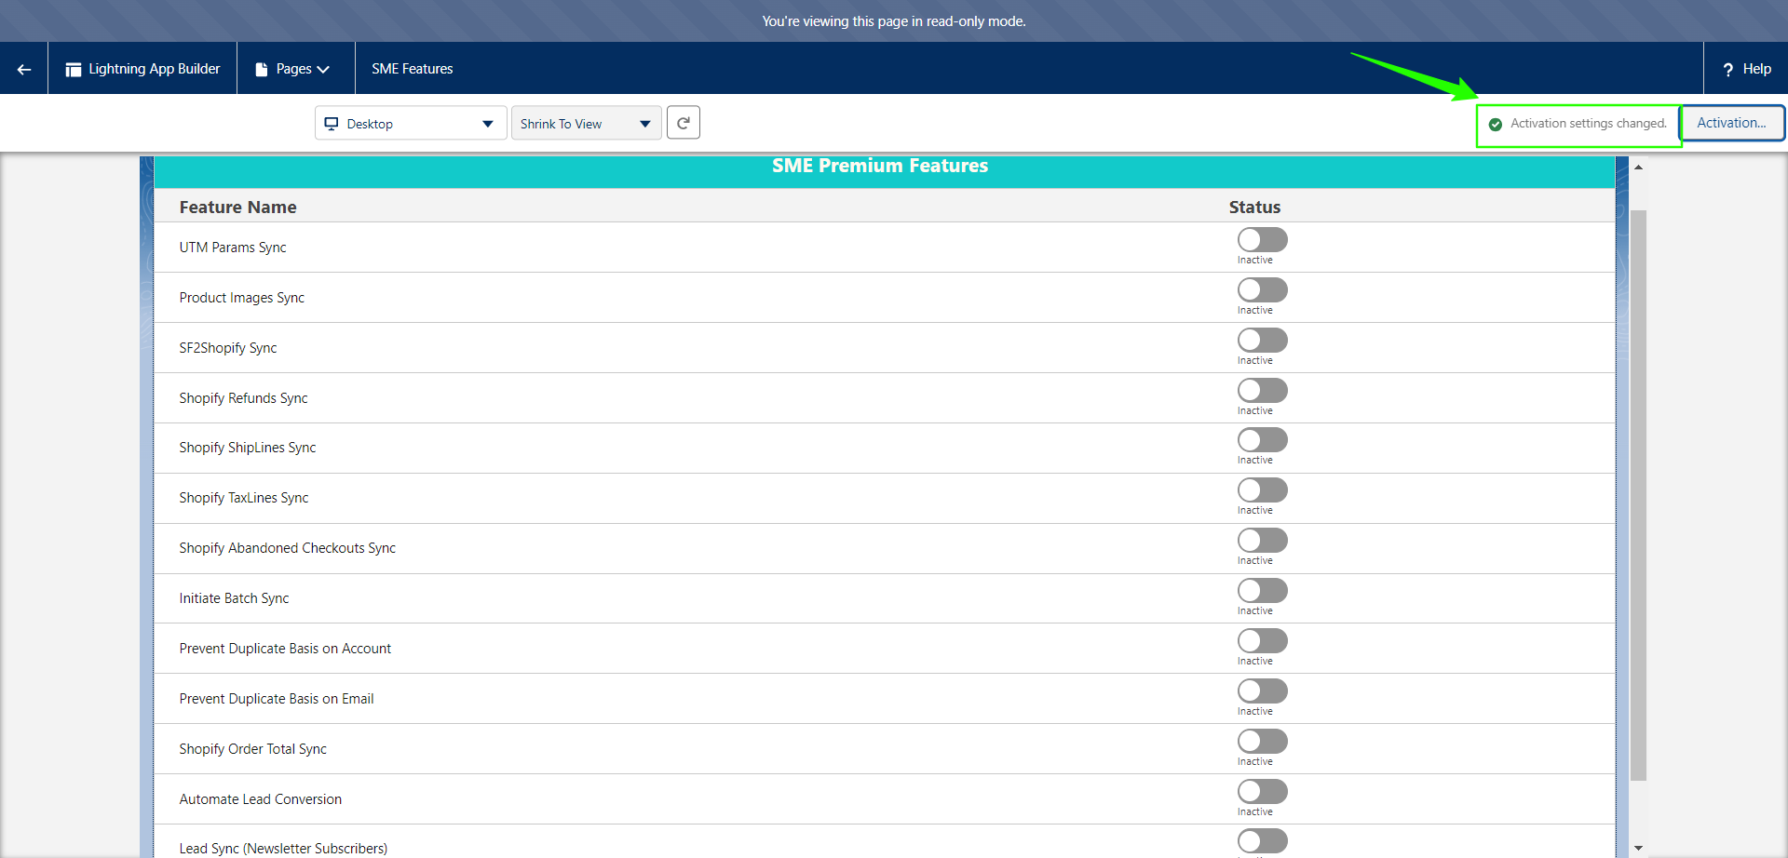Click the vertical scrollbar thumb
The height and width of the screenshot is (858, 1788).
pos(1638,495)
